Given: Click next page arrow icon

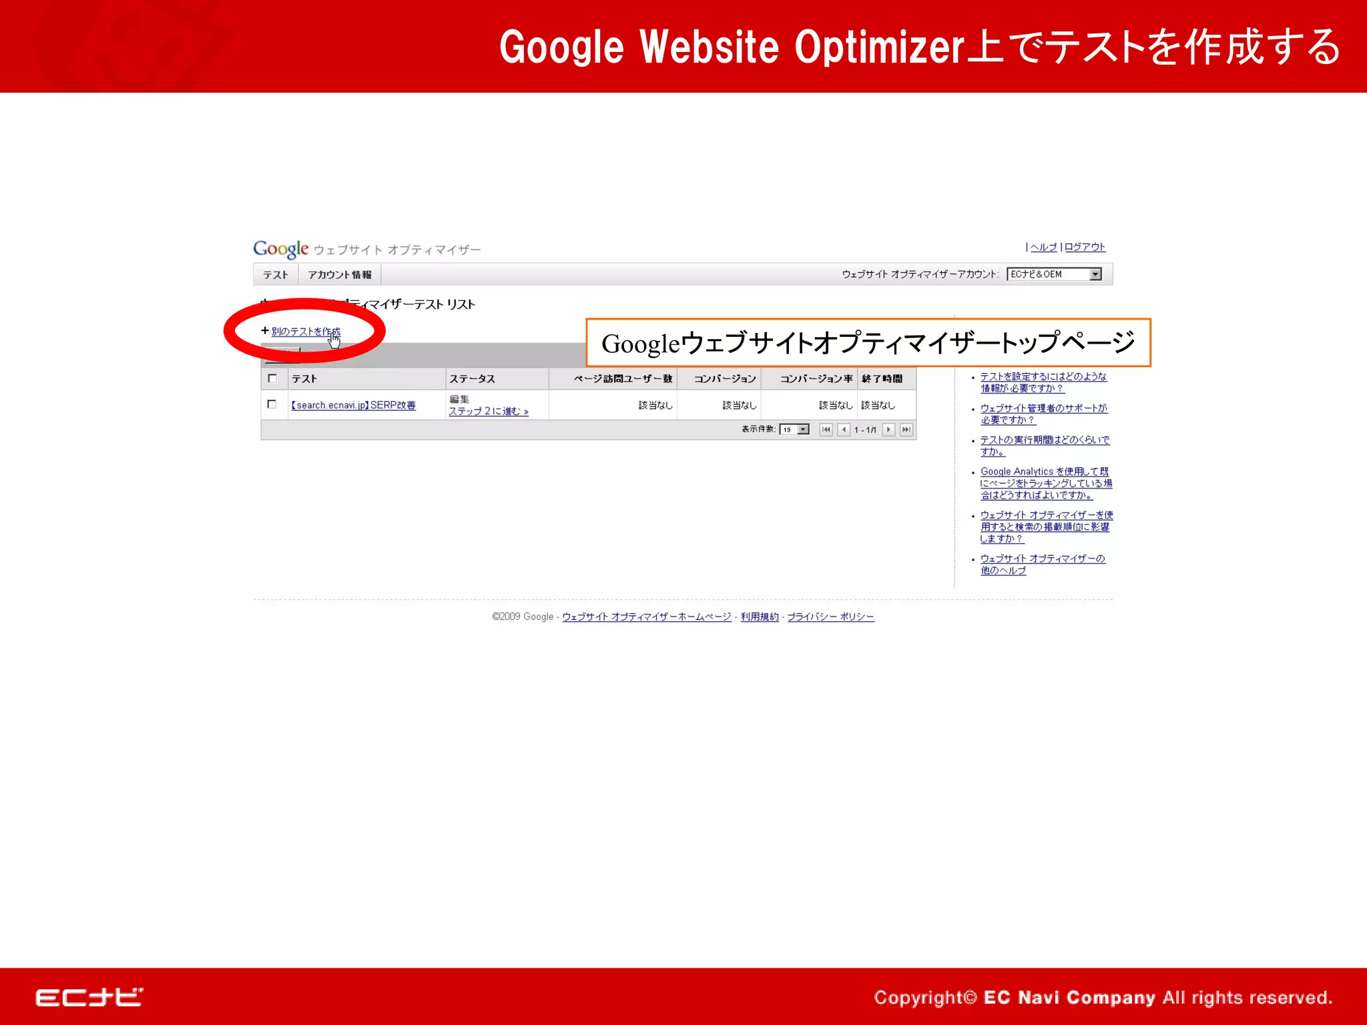Looking at the screenshot, I should (888, 430).
